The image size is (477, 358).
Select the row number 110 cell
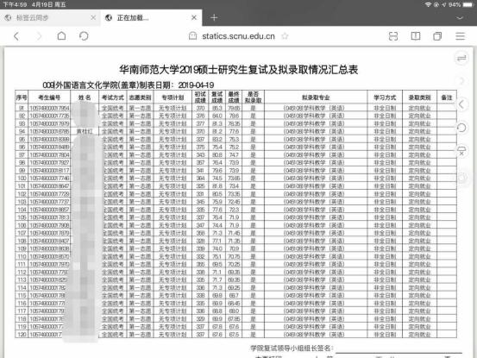22,256
